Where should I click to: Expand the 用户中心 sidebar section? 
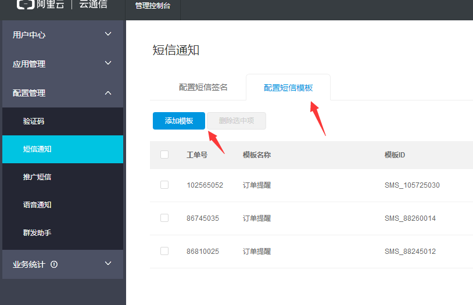coord(63,35)
